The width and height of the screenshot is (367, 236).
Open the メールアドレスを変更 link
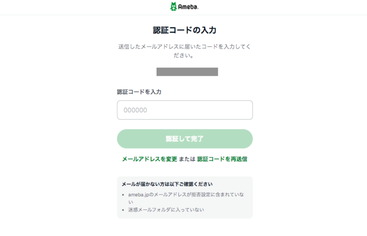click(150, 159)
